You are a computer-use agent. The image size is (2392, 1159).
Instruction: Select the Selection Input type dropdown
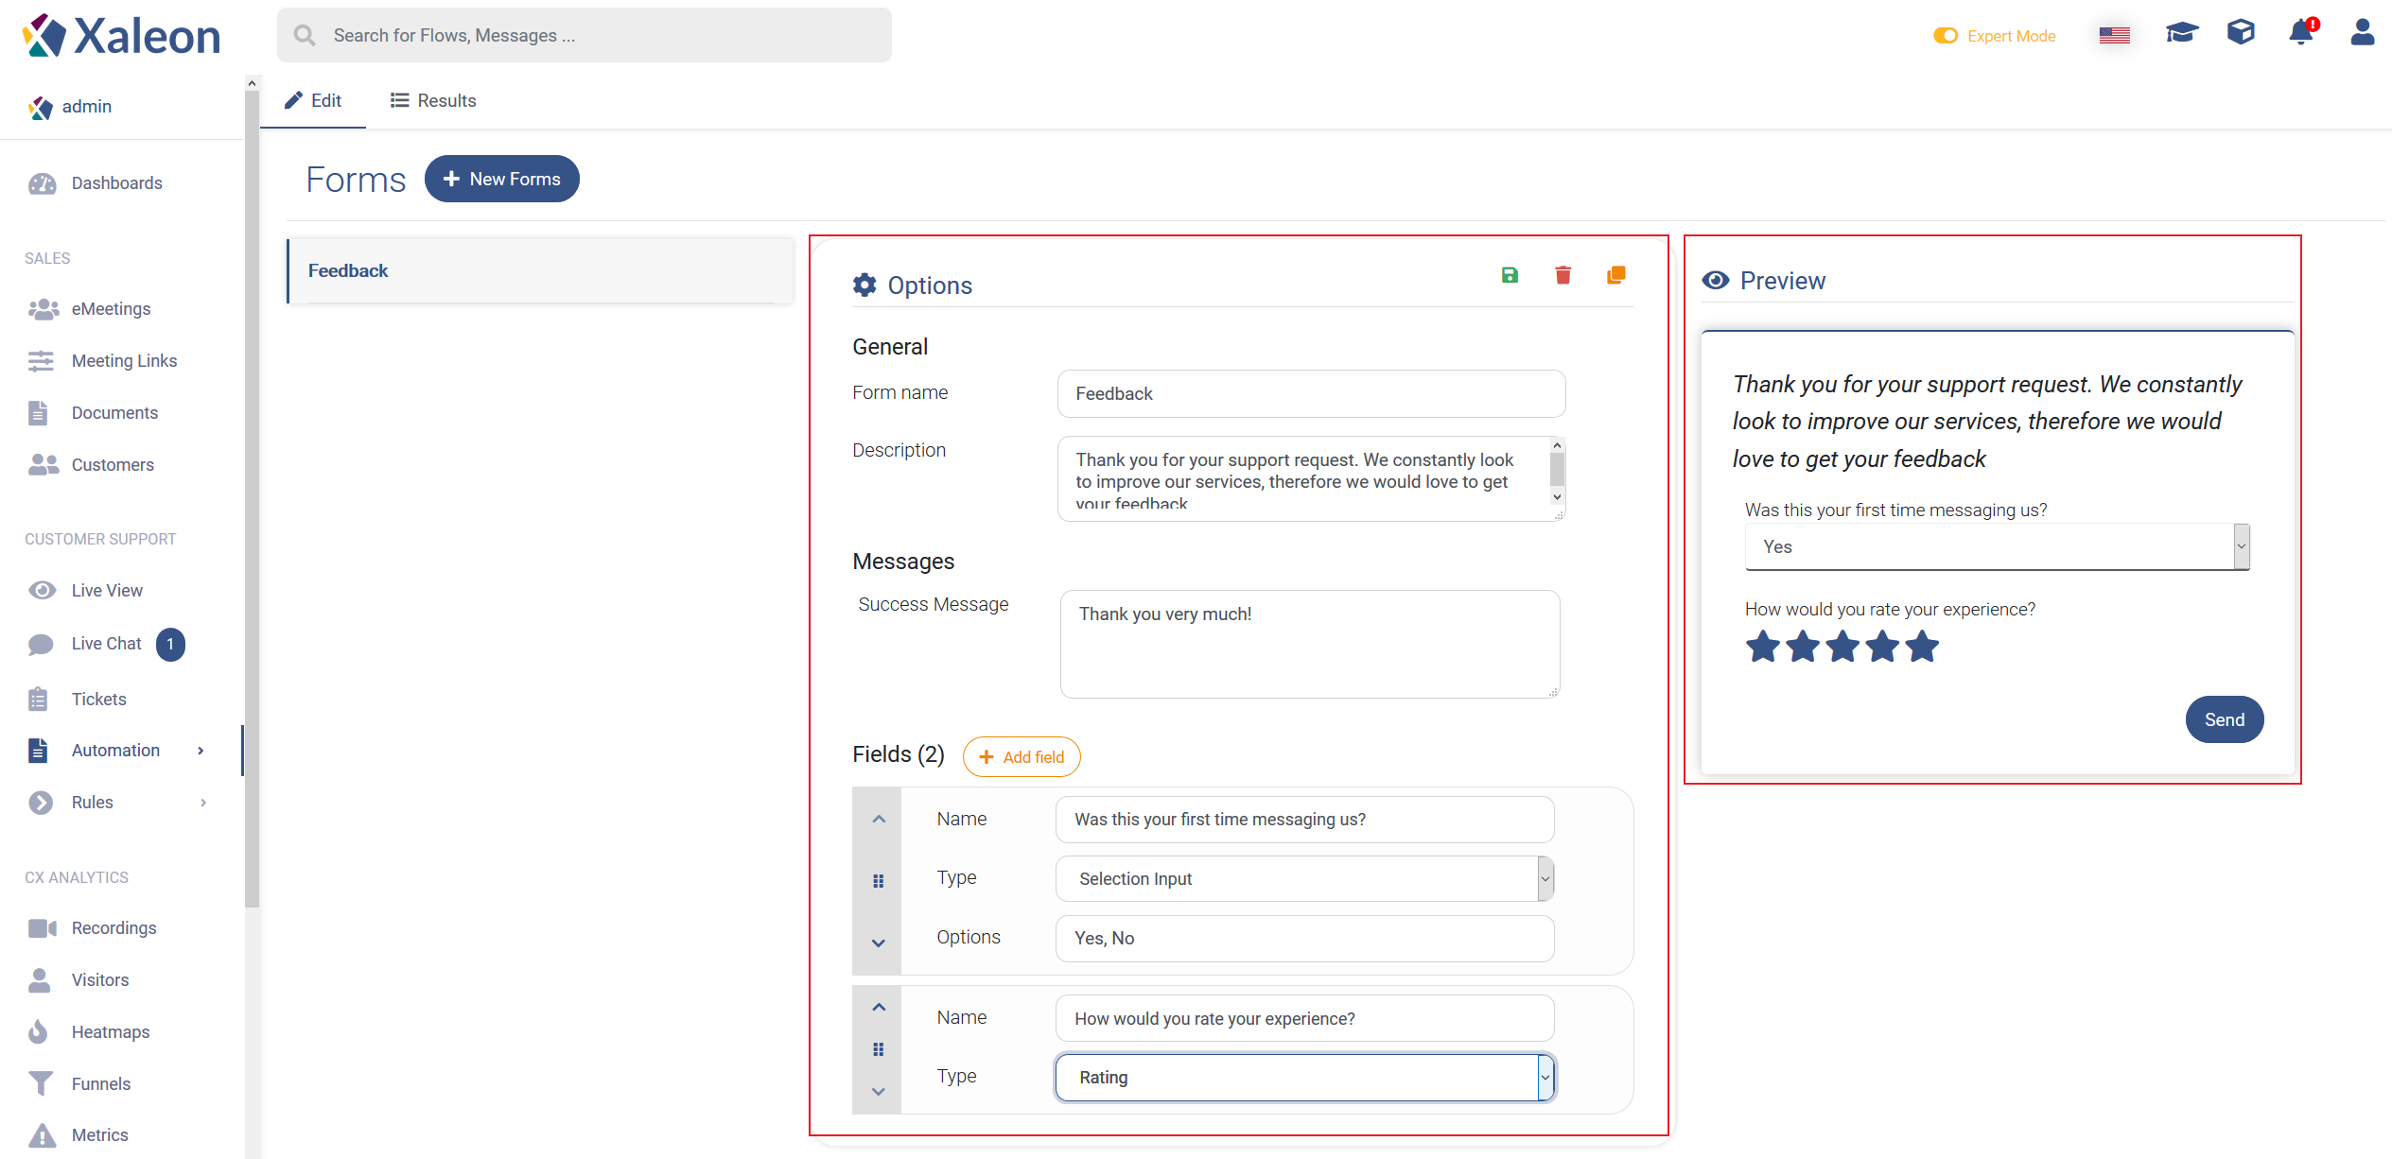click(1304, 877)
